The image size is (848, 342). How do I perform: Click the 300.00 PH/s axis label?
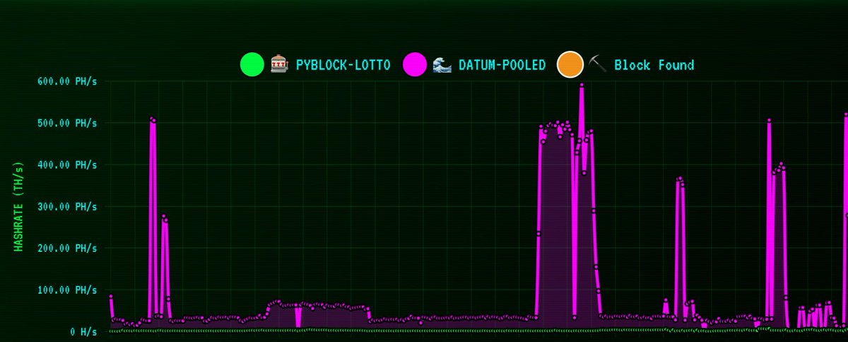(69, 206)
